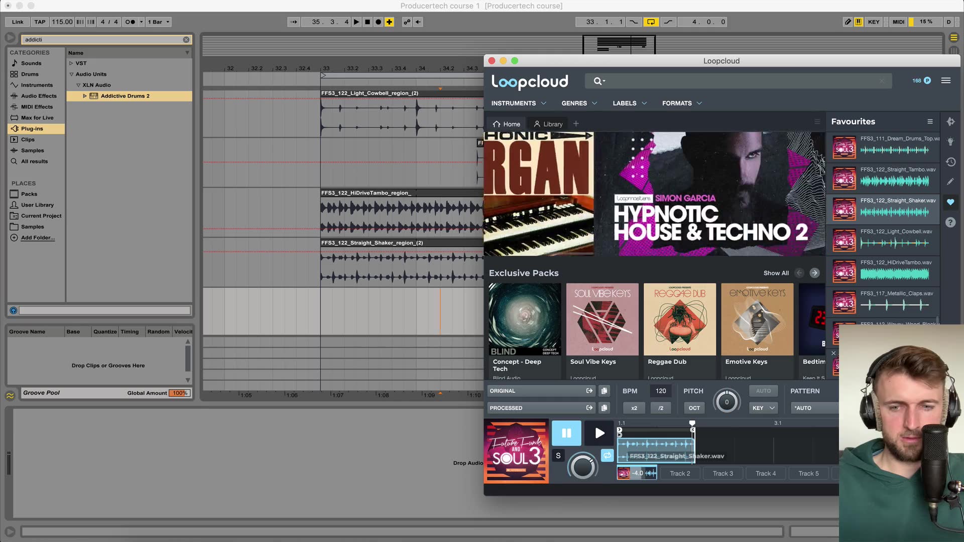Select Max for Live category
This screenshot has width=964, height=542.
coord(37,118)
